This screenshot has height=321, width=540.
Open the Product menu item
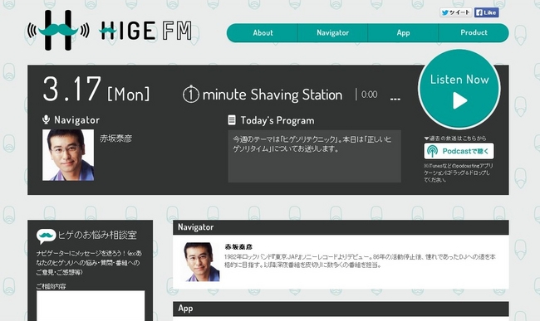click(474, 33)
